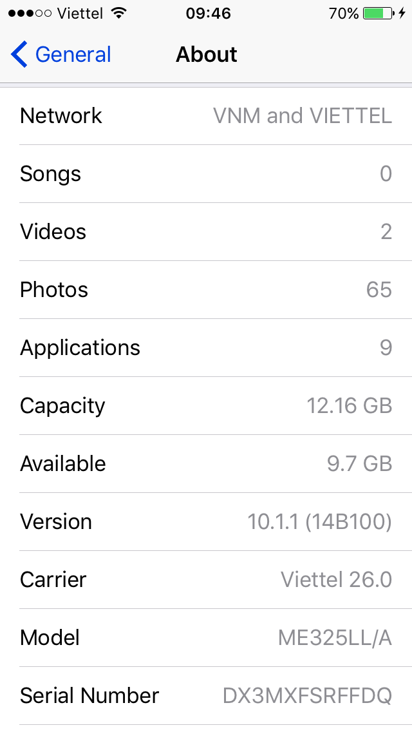Image resolution: width=412 pixels, height=732 pixels.
Task: Select the Available storage row
Action: coord(206,464)
